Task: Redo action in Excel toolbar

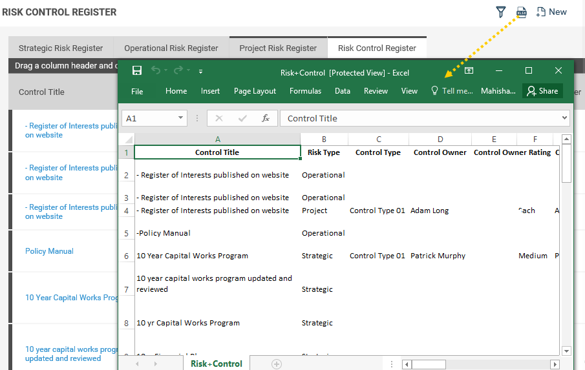Action: coord(178,70)
